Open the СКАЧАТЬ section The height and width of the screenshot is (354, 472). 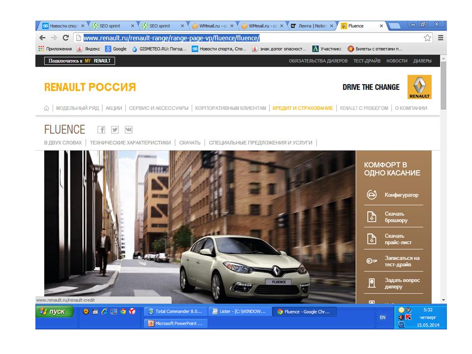pos(190,143)
